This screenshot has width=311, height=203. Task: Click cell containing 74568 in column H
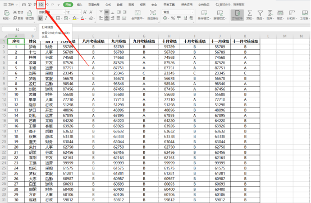tap(169, 58)
